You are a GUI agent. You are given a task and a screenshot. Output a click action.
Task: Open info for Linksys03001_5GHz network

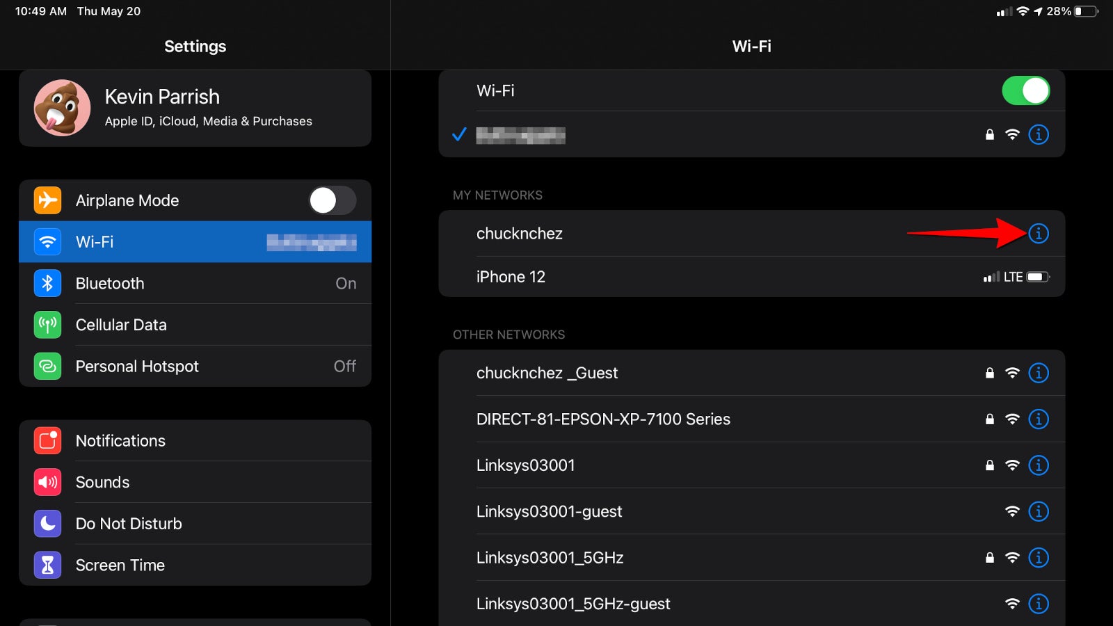click(x=1039, y=557)
